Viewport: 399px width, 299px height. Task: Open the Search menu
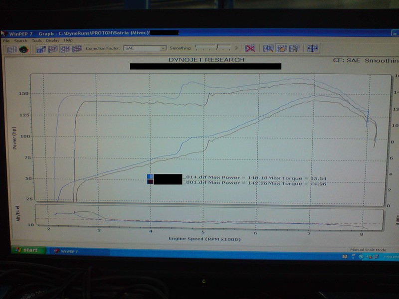(20, 40)
